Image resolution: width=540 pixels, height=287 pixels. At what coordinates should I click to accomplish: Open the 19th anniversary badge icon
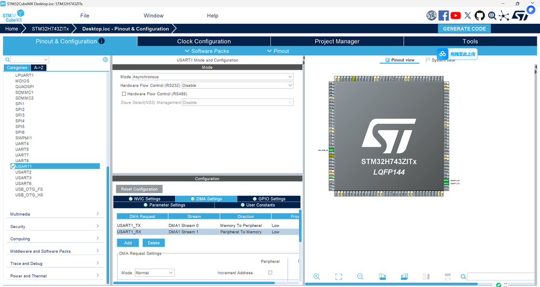431,16
